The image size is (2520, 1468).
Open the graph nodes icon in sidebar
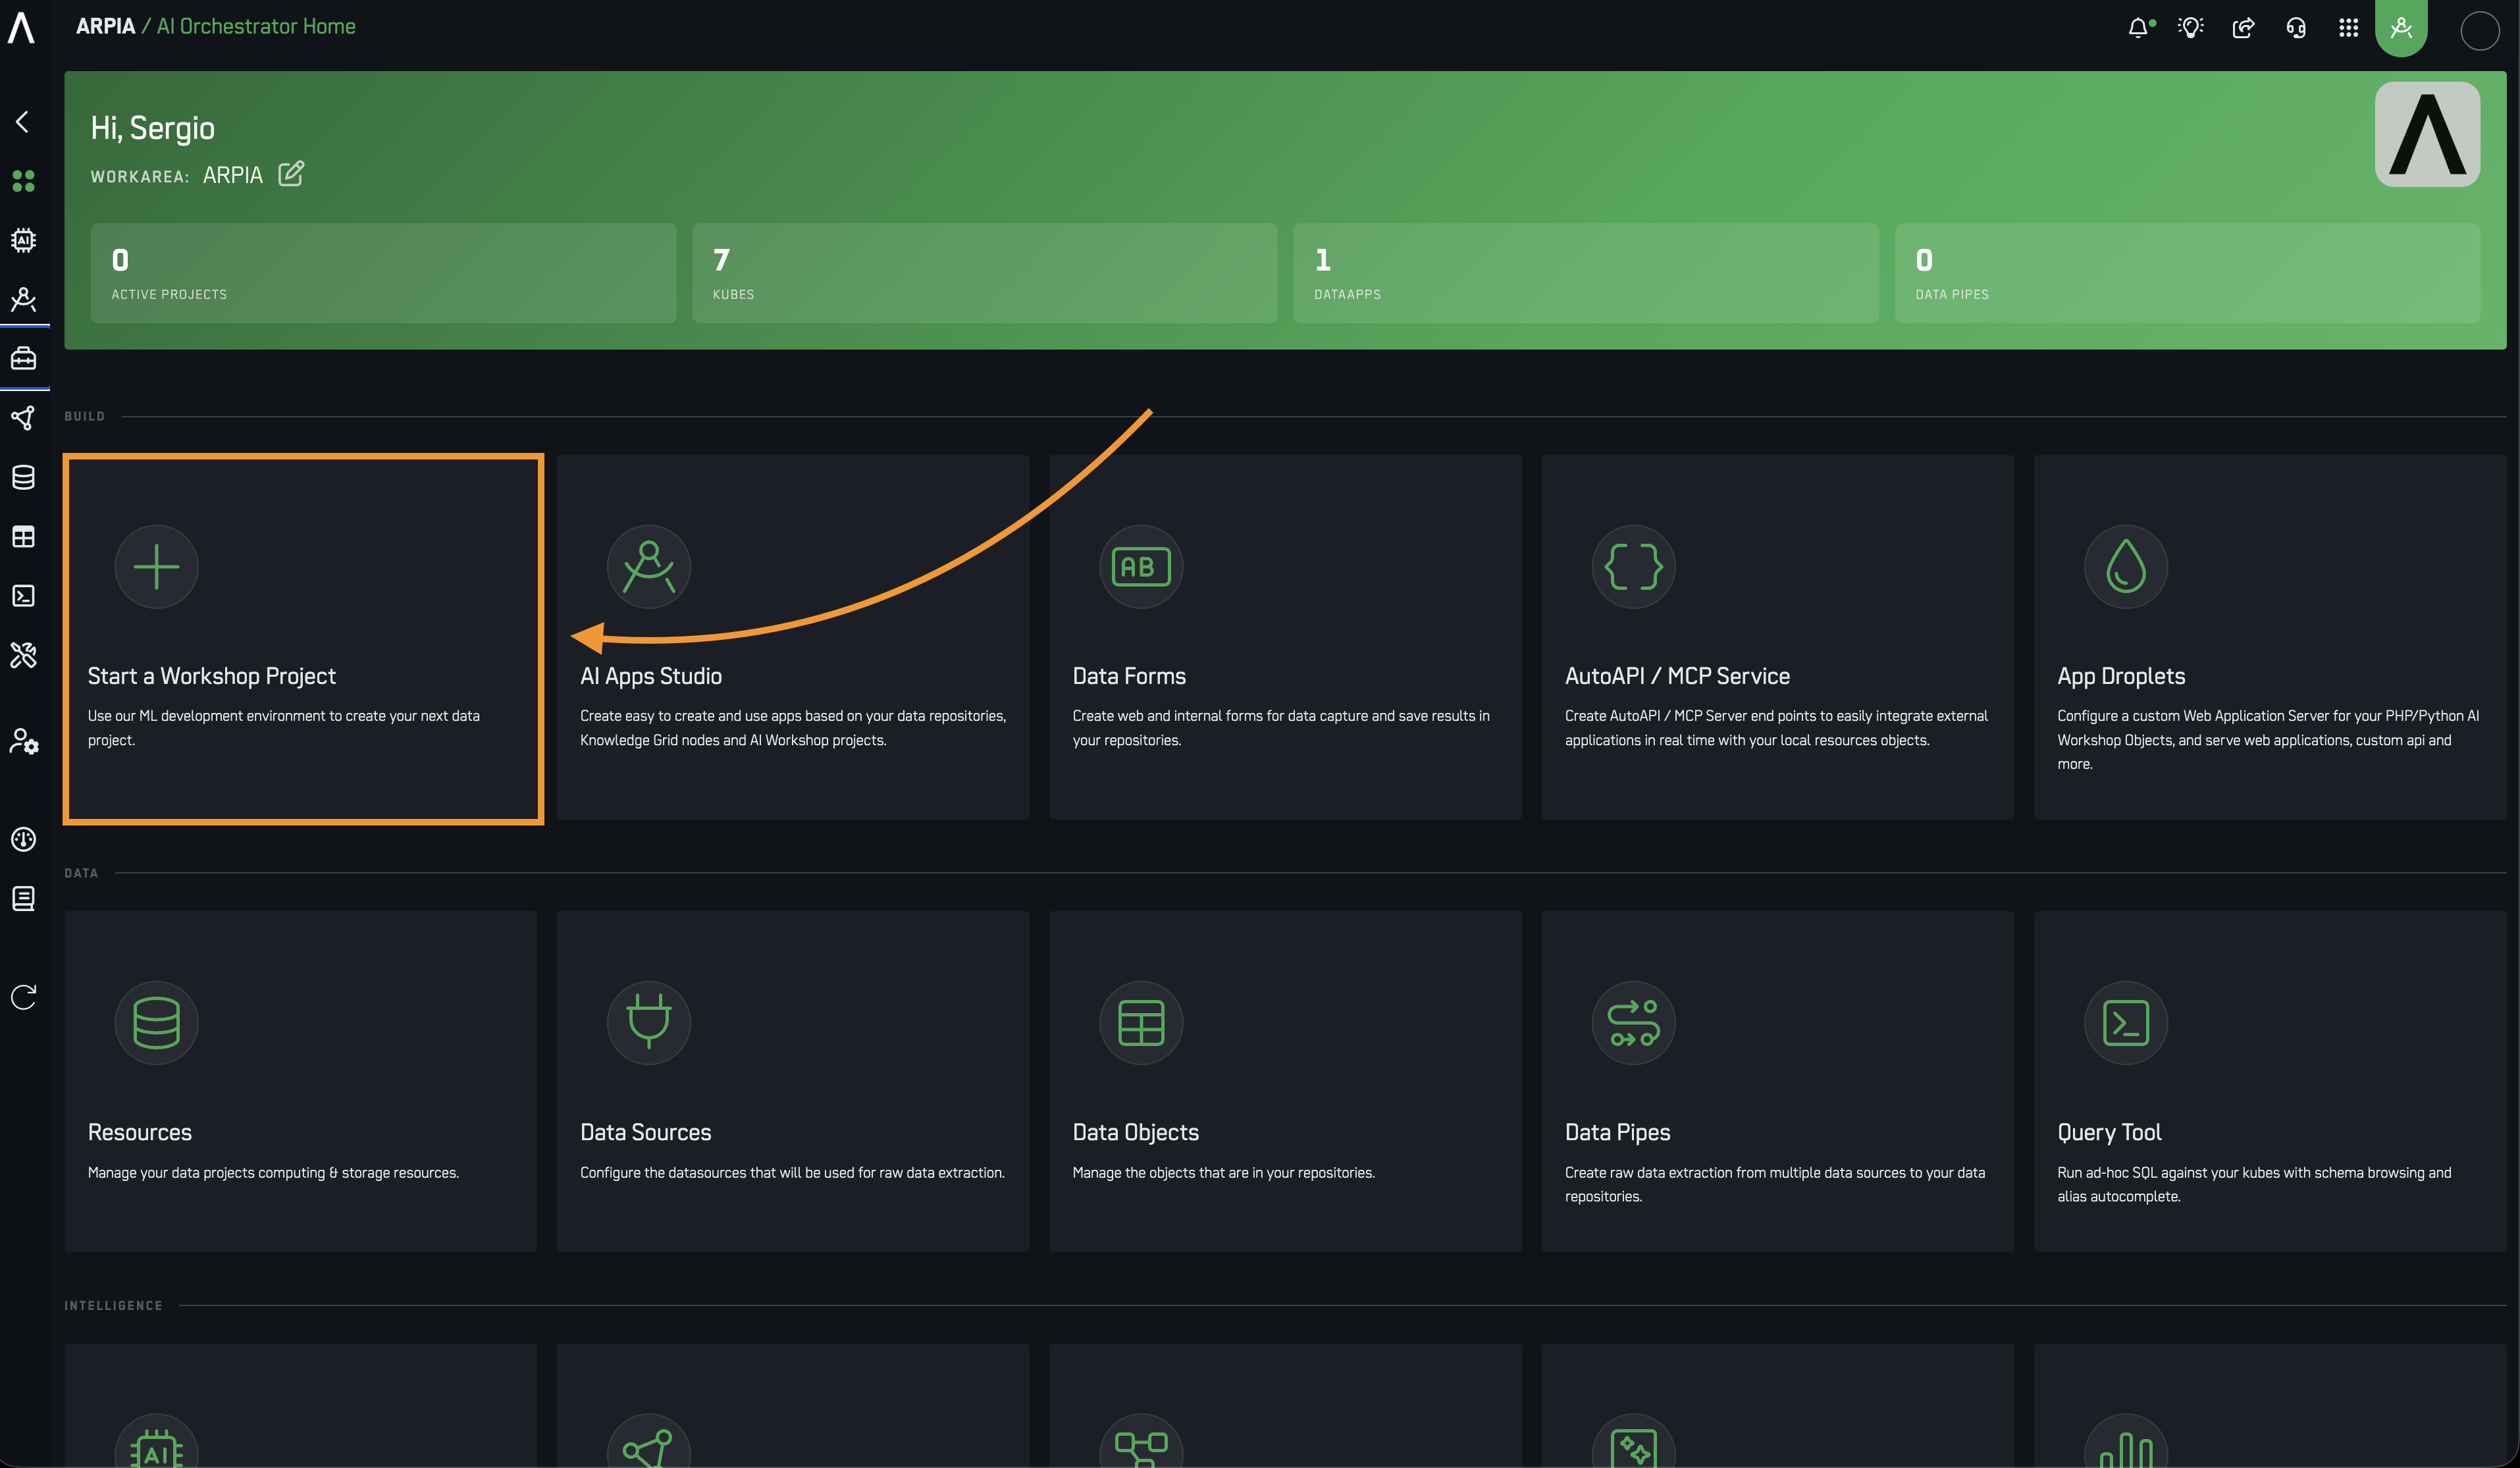pos(23,417)
